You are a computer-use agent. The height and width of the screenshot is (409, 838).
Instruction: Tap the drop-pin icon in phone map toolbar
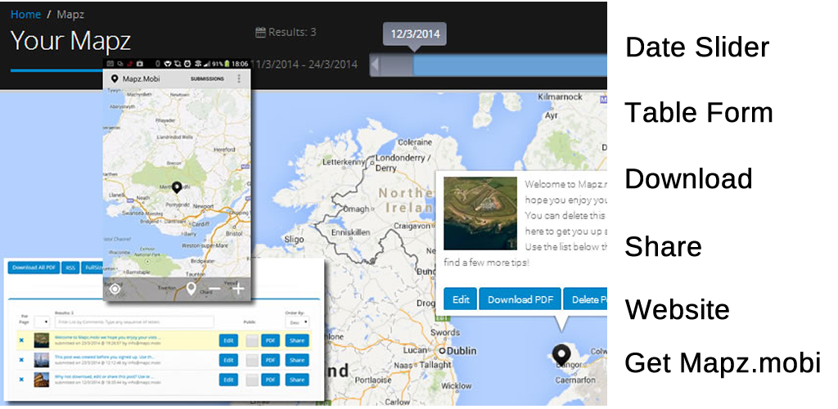click(191, 289)
